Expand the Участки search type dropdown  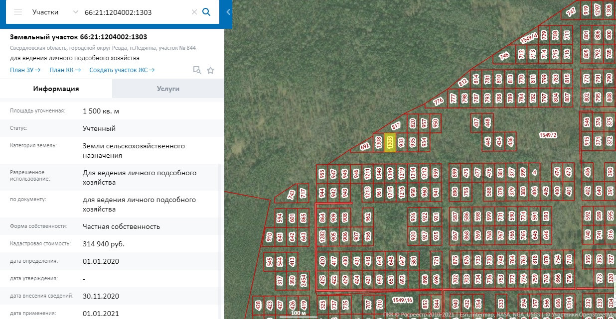[75, 12]
